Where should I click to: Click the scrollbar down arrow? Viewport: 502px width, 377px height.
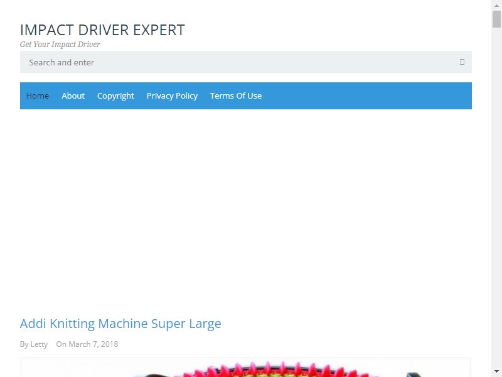(496, 372)
